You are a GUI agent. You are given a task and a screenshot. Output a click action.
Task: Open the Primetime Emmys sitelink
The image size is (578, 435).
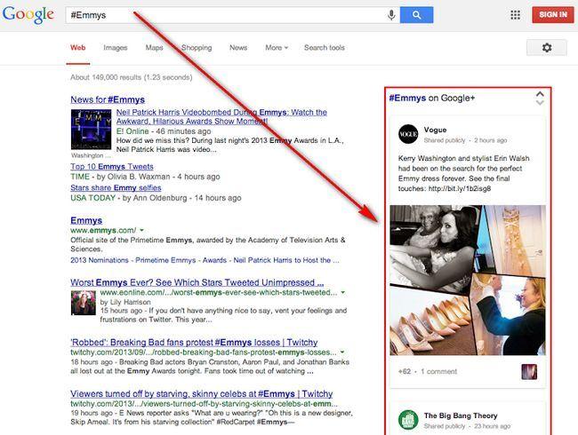(x=165, y=260)
